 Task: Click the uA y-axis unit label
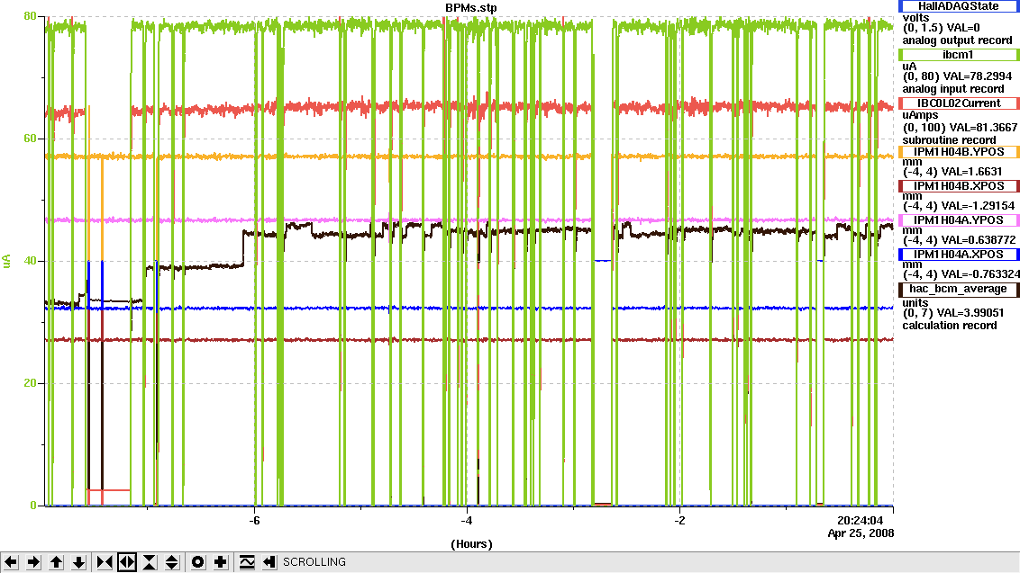click(x=6, y=261)
